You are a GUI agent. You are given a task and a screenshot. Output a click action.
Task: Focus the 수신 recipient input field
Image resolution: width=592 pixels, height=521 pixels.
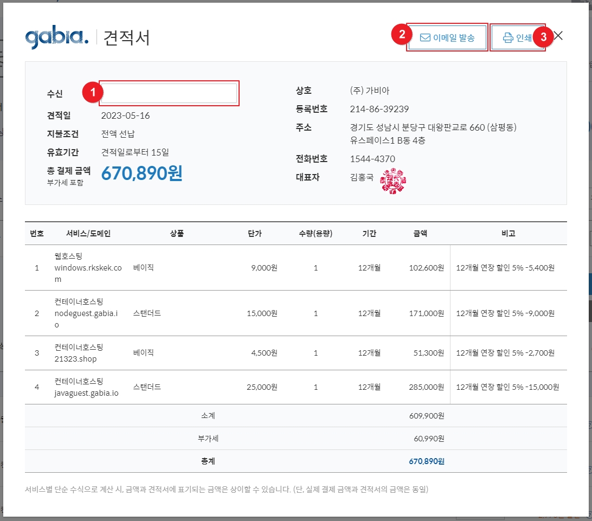pyautogui.click(x=169, y=93)
